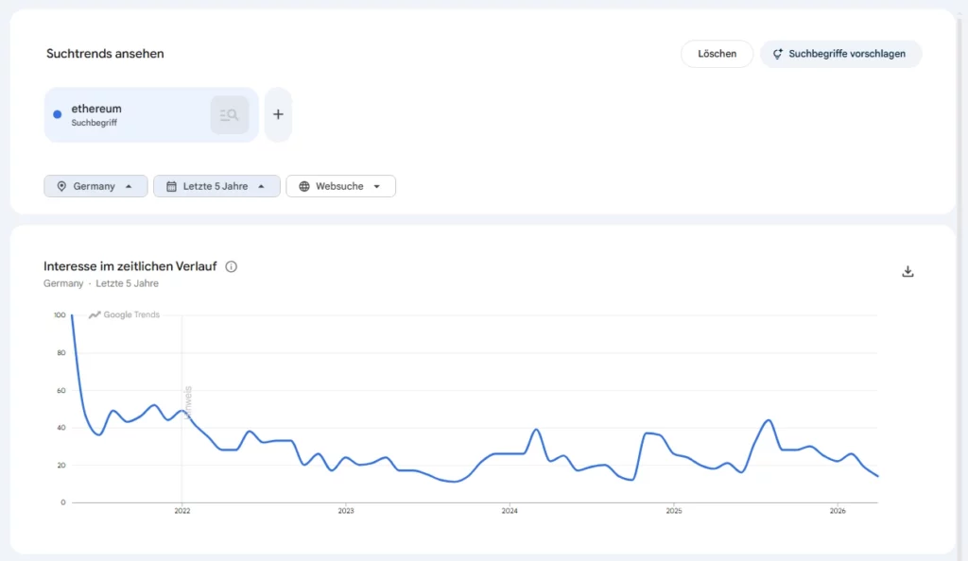Click the search-explore icon in the ethereum chip
The image size is (968, 561).
tap(230, 114)
